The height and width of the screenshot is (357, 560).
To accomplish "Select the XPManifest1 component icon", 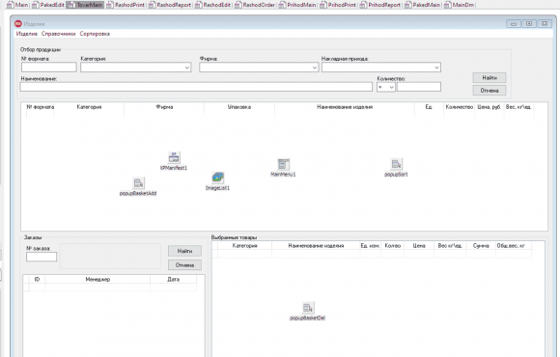I will tap(174, 158).
